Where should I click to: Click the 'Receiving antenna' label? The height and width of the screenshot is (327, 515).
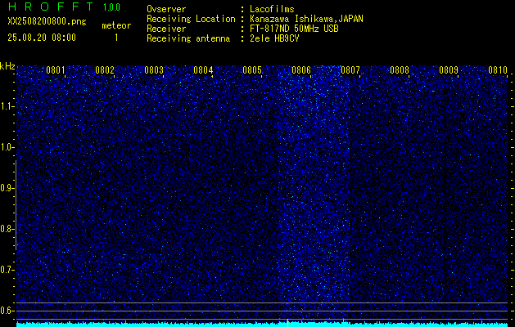188,38
